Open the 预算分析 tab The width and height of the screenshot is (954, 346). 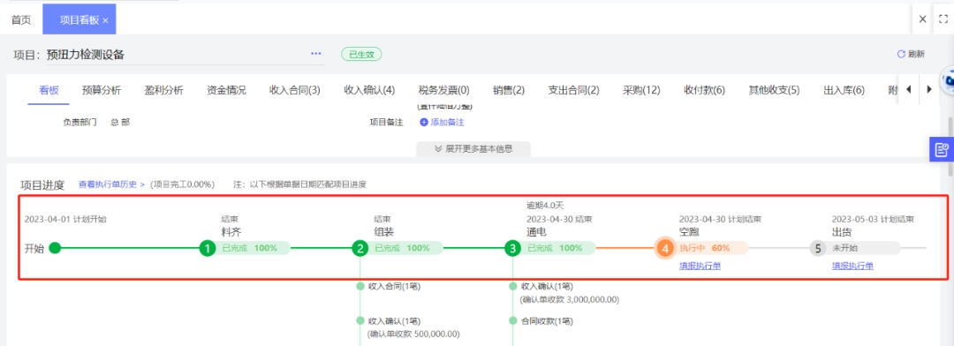point(102,90)
